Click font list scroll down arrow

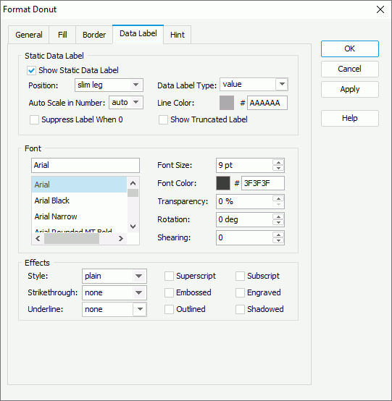(x=133, y=227)
